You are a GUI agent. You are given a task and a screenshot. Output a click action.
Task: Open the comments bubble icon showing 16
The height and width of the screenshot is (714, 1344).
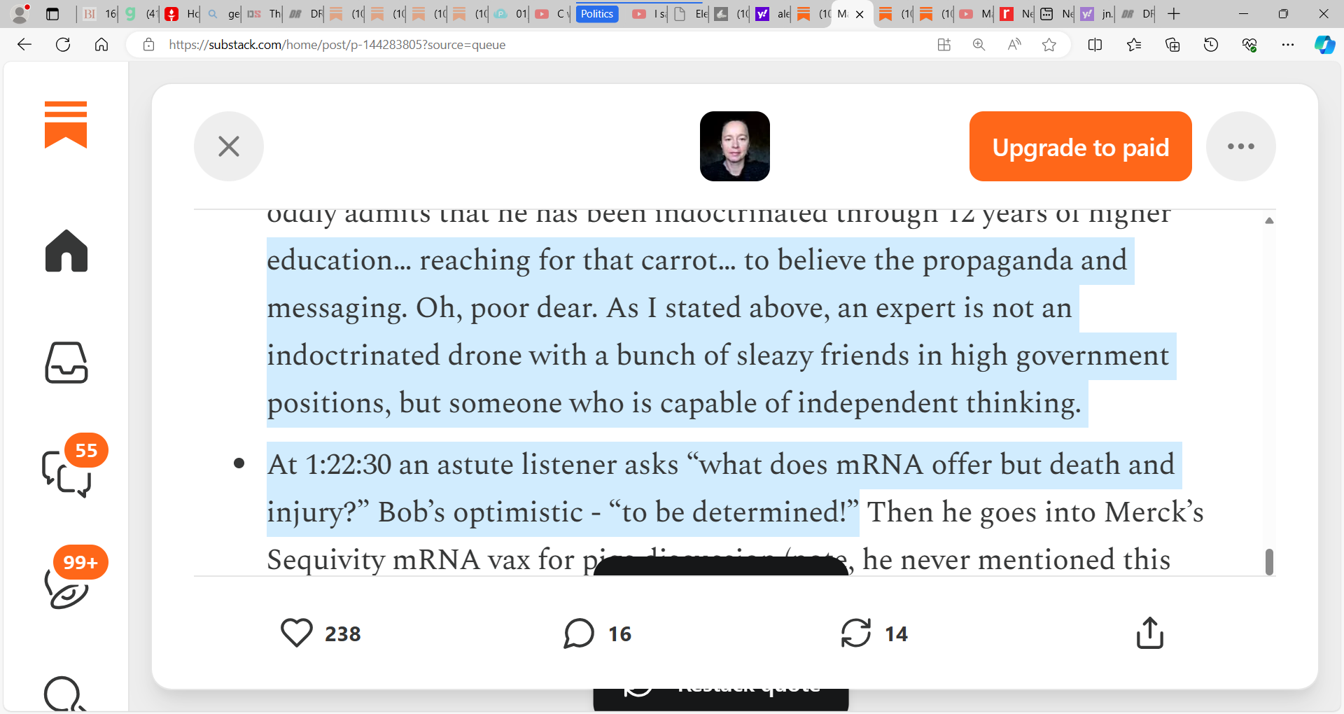click(579, 633)
